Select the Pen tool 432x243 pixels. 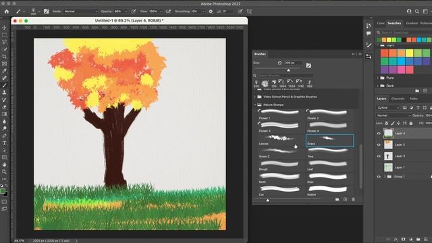(x=4, y=136)
